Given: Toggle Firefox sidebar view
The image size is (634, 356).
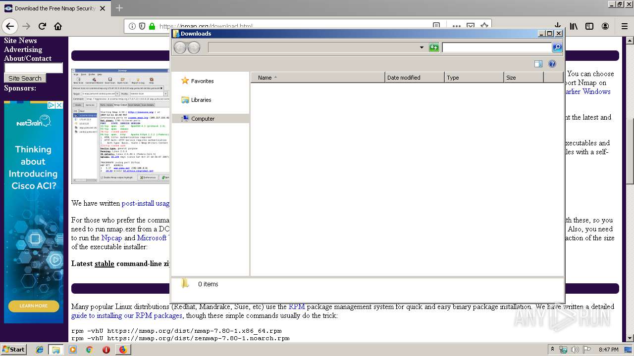Looking at the screenshot, I should click(589, 26).
